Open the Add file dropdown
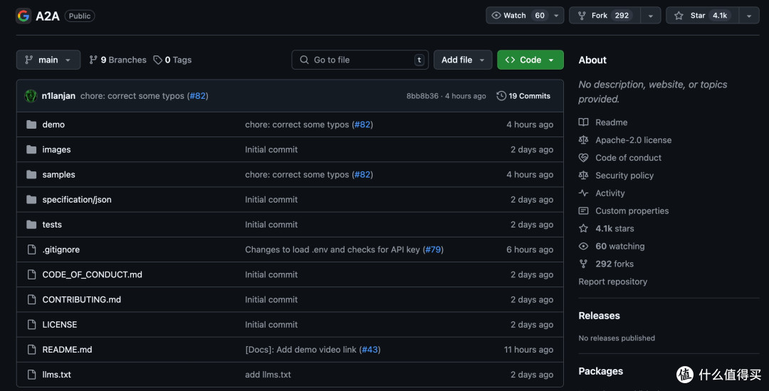This screenshot has width=769, height=391. (x=463, y=60)
